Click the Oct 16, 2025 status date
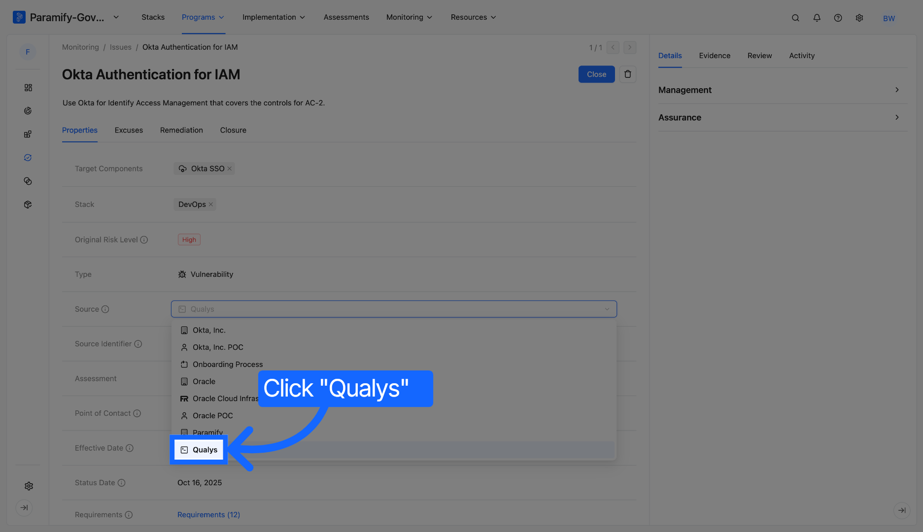This screenshot has width=923, height=532. tap(200, 483)
